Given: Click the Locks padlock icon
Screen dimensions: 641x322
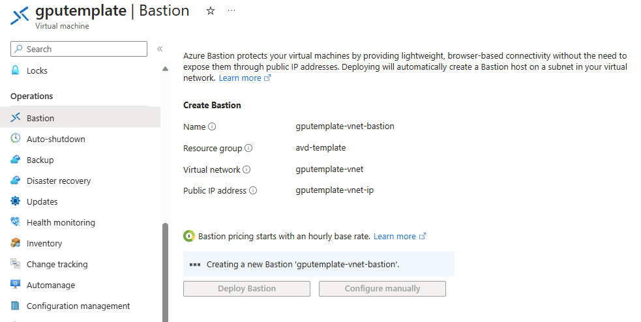Looking at the screenshot, I should click(15, 70).
